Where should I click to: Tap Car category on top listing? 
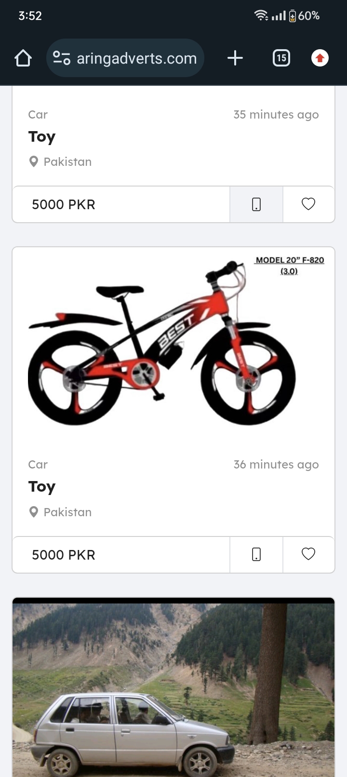(x=38, y=115)
